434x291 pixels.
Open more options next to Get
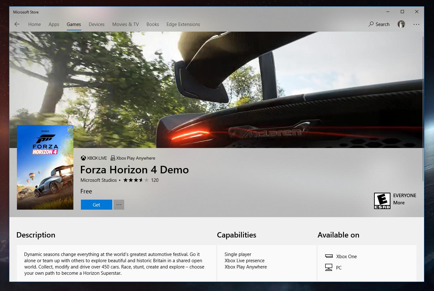(119, 205)
